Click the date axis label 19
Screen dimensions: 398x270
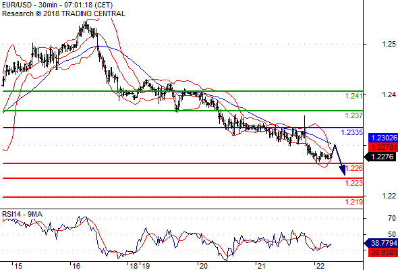click(x=146, y=266)
